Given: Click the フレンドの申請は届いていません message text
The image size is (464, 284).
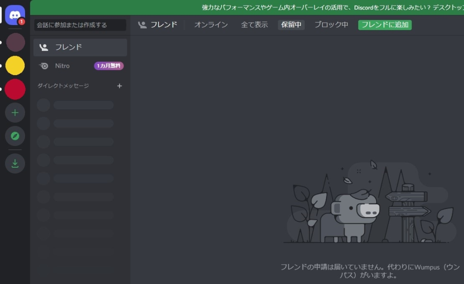Looking at the screenshot, I should coord(370,271).
